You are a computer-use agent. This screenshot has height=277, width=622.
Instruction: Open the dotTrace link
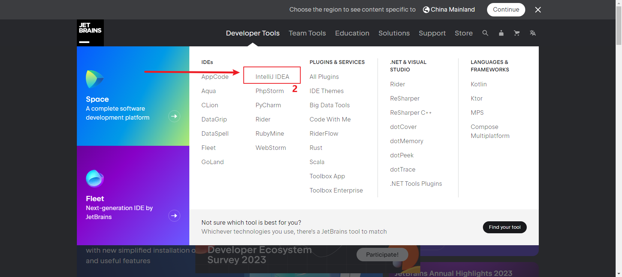tap(403, 169)
